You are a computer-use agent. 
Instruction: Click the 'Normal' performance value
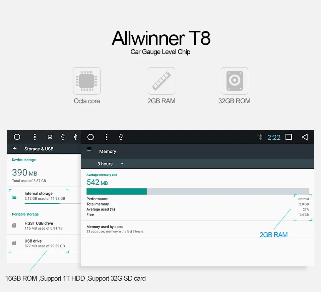coord(304,199)
